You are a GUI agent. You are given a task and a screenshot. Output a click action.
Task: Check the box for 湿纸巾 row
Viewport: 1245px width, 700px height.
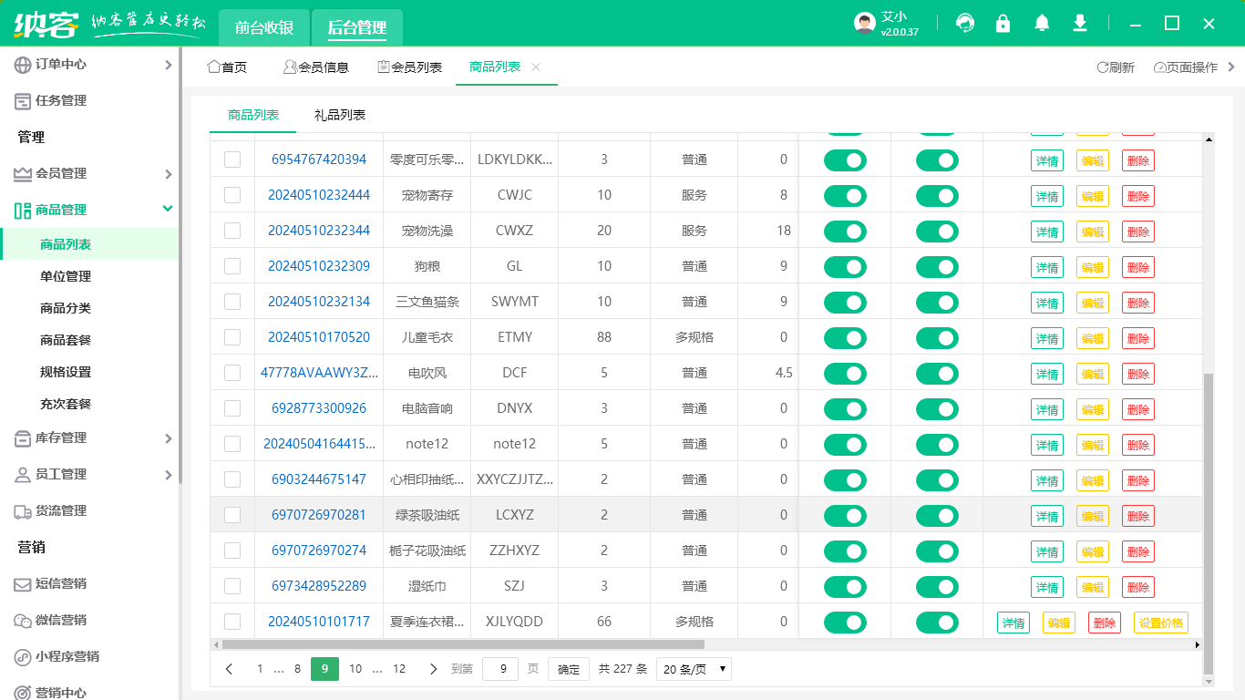pyautogui.click(x=232, y=586)
